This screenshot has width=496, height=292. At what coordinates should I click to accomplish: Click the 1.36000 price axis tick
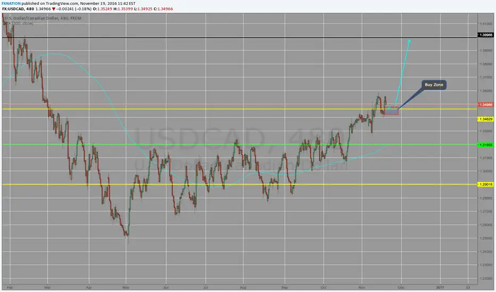coord(486,91)
